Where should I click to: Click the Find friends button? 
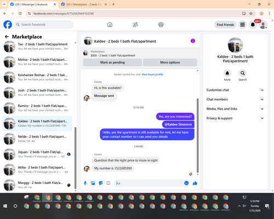tap(225, 25)
